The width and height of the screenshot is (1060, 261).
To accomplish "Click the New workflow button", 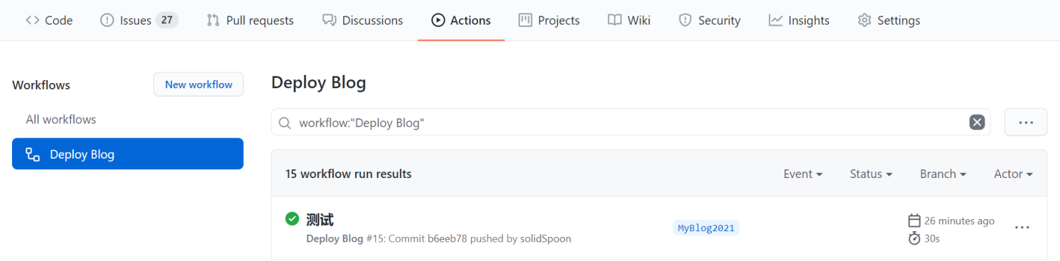I will coord(198,84).
